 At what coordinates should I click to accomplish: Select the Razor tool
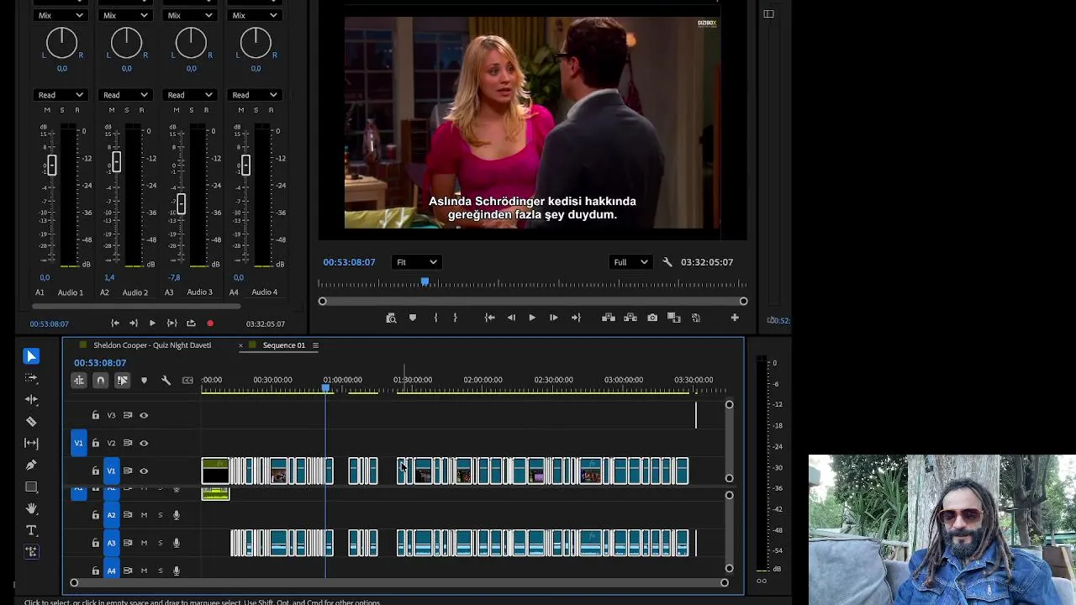pyautogui.click(x=31, y=421)
